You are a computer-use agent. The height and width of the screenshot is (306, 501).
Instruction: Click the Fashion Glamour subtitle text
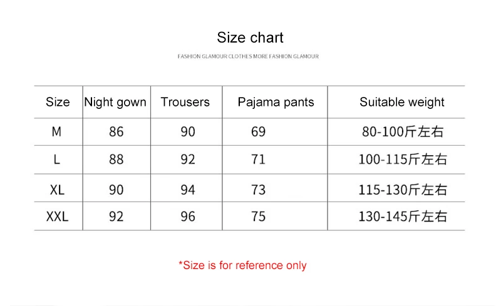[248, 56]
